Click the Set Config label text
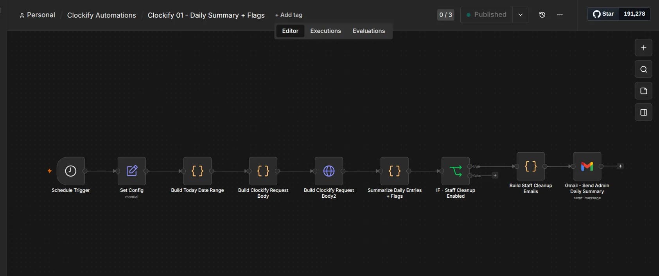 [132, 190]
